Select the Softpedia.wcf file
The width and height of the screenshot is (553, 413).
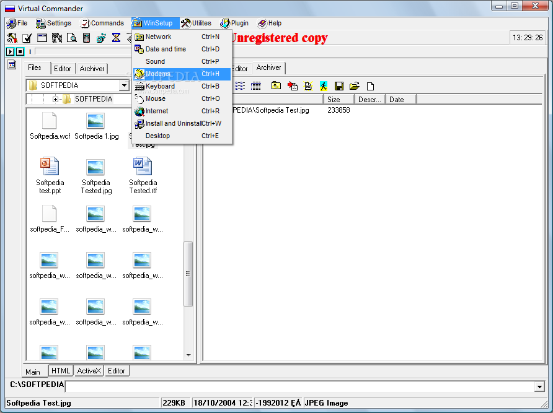point(50,126)
